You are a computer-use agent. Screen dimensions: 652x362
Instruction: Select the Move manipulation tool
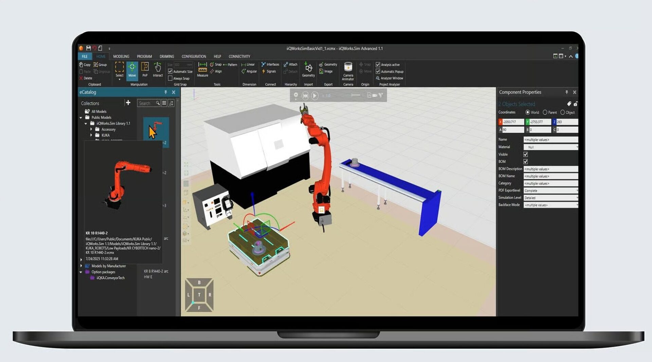pyautogui.click(x=132, y=70)
